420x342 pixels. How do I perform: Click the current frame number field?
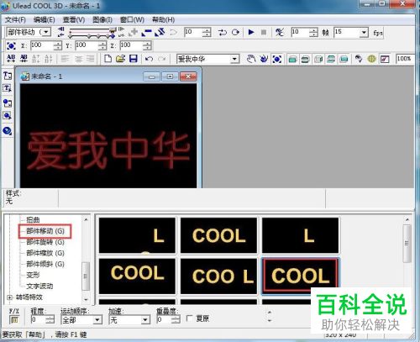point(193,32)
